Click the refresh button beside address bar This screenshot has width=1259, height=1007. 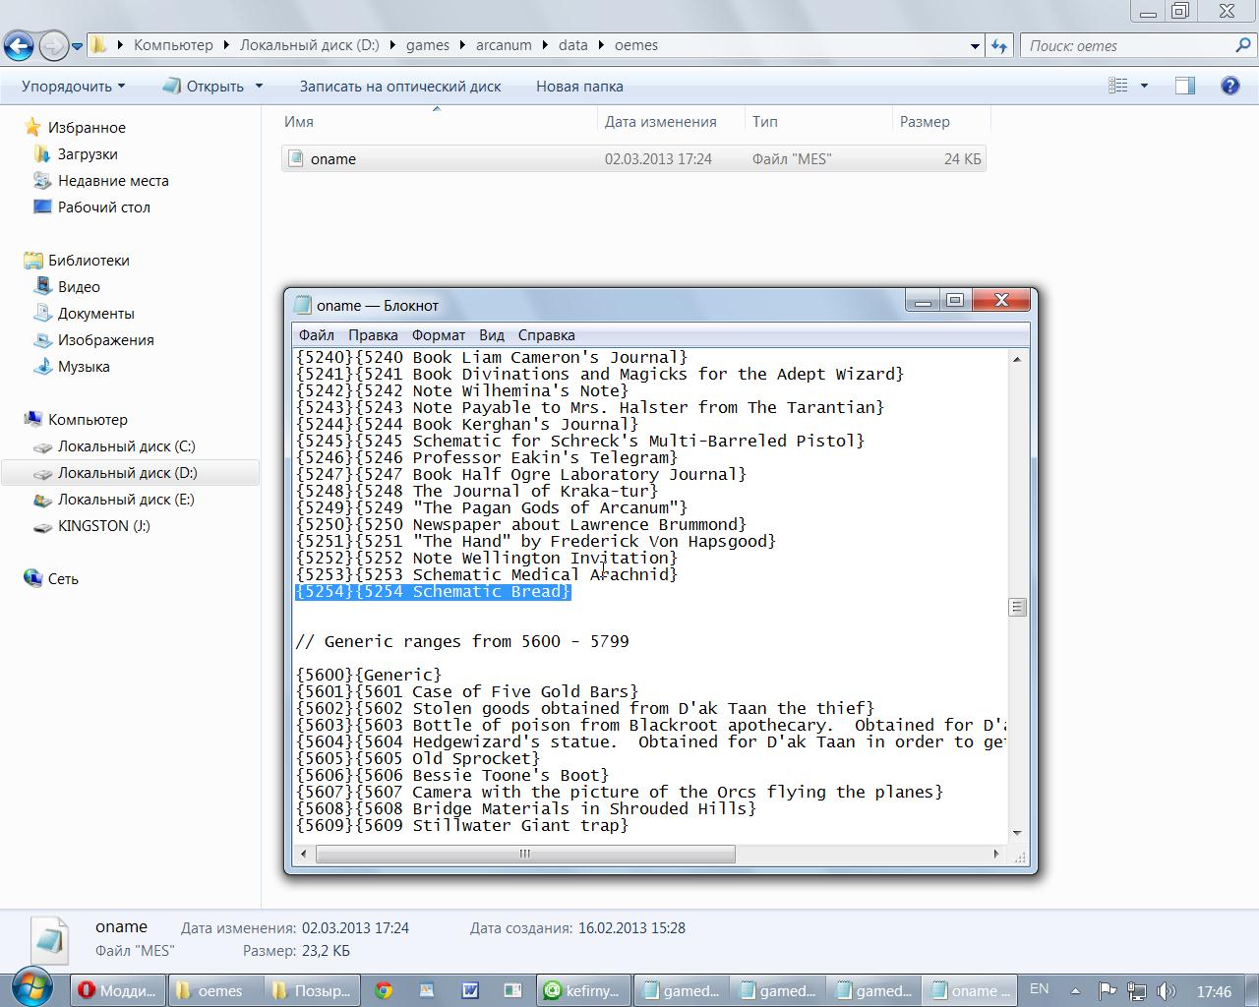[999, 45]
